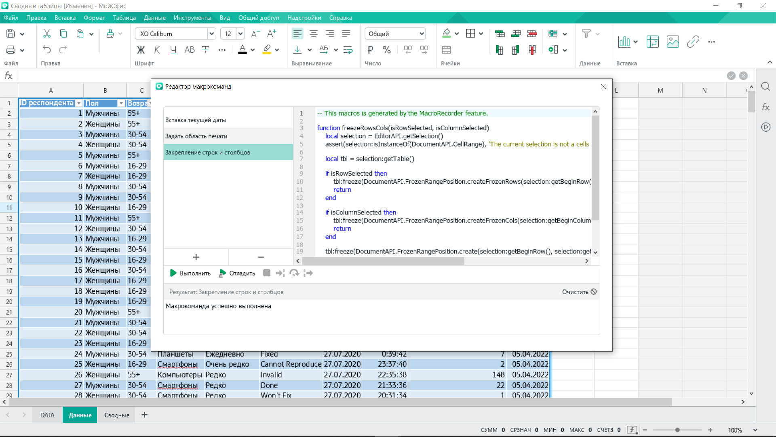Toggle underline Ч formatting

[173, 50]
